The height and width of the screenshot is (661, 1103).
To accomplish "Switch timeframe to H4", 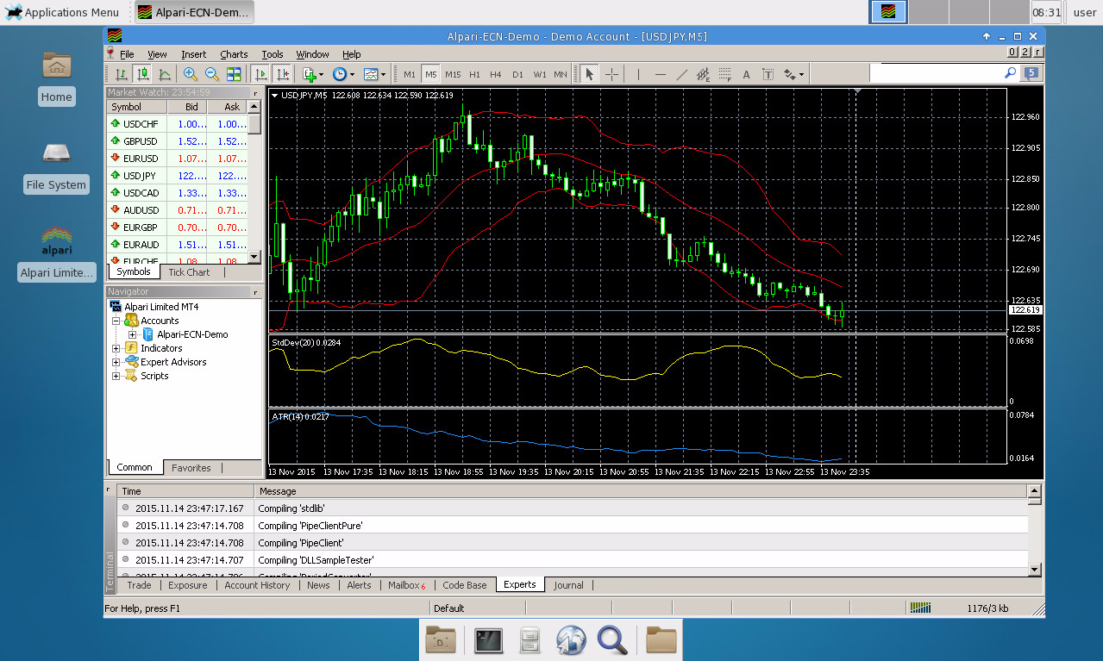I will click(x=496, y=74).
